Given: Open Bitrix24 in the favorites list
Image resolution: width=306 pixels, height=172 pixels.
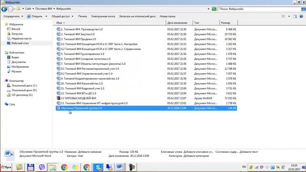Looking at the screenshot, I should click(x=16, y=29).
